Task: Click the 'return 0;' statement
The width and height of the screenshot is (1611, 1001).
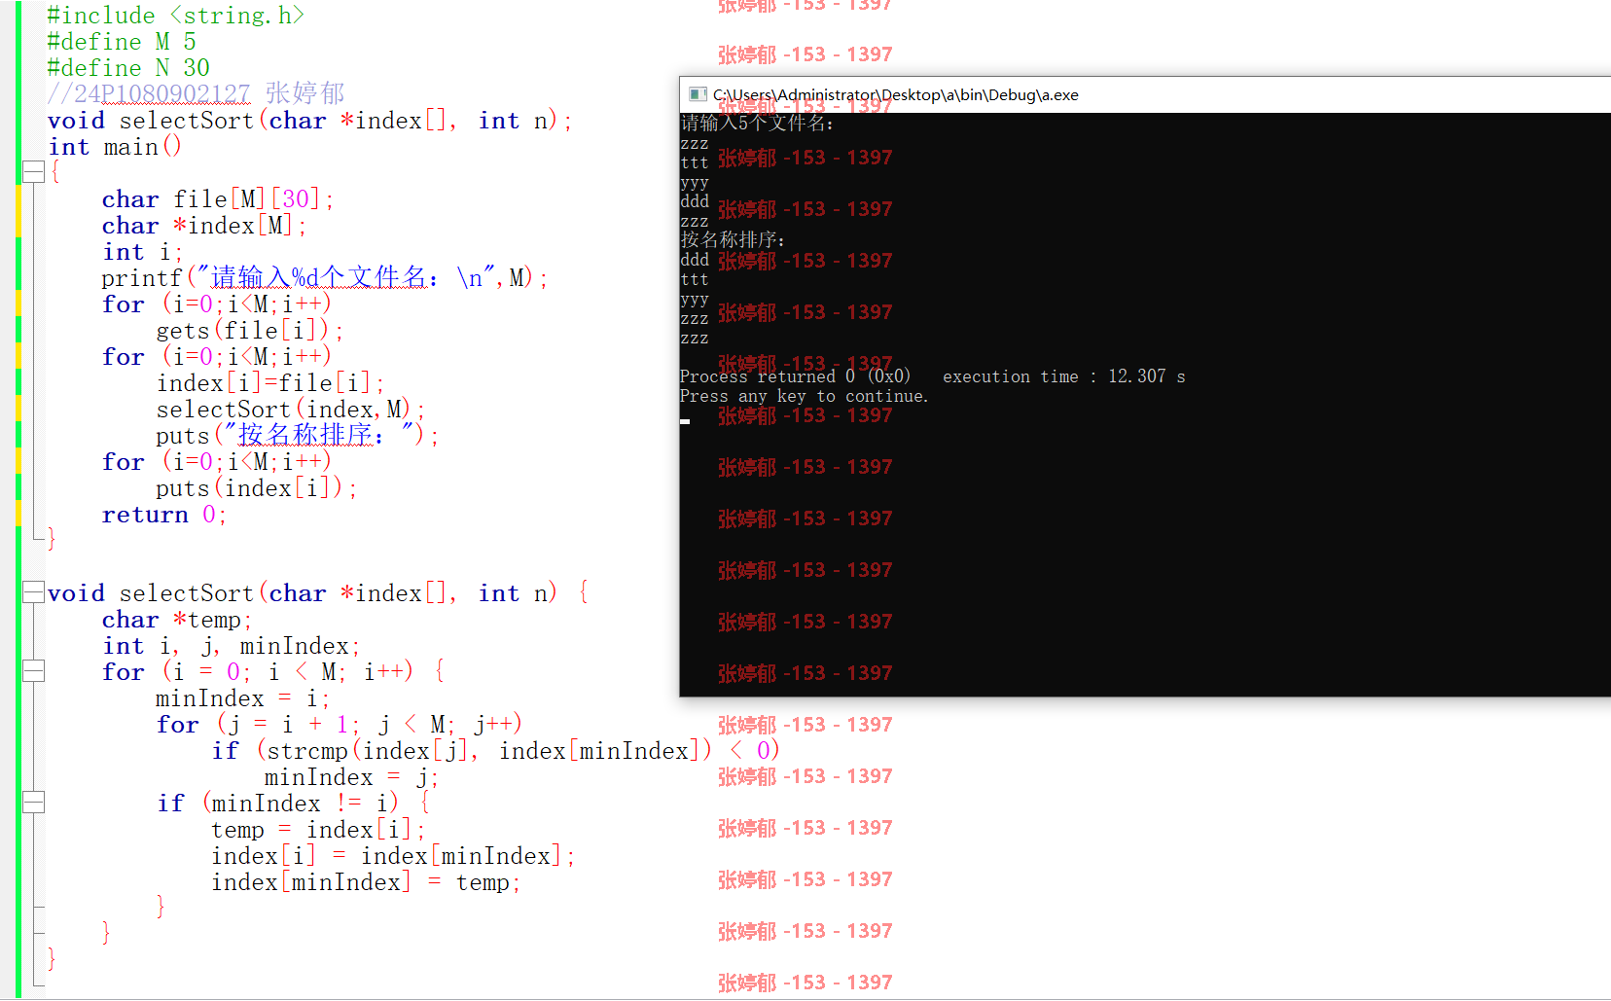Action: pyautogui.click(x=164, y=515)
